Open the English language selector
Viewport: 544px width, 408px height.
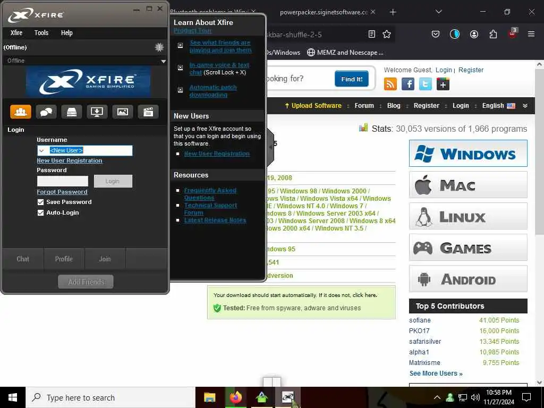click(x=498, y=106)
